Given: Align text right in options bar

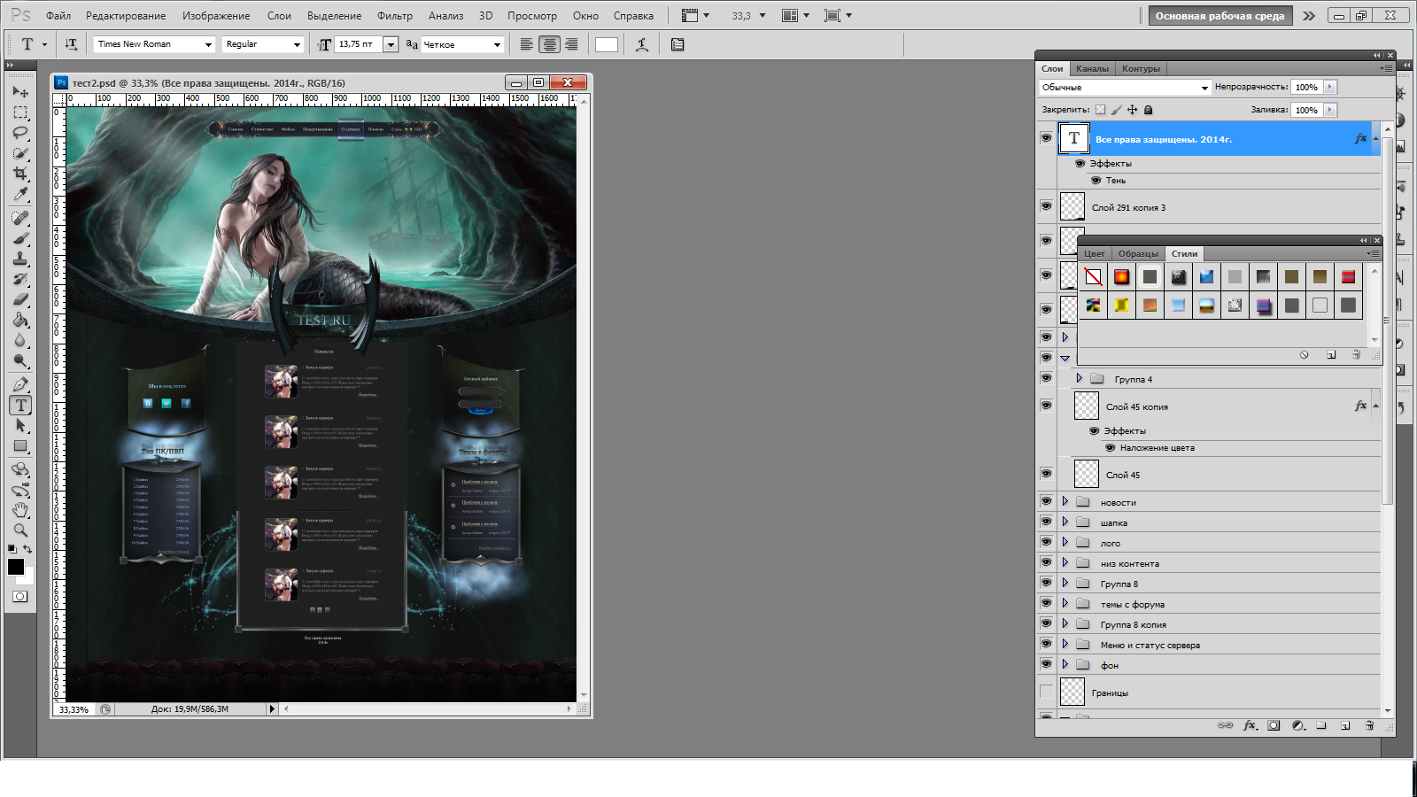Looking at the screenshot, I should (572, 44).
